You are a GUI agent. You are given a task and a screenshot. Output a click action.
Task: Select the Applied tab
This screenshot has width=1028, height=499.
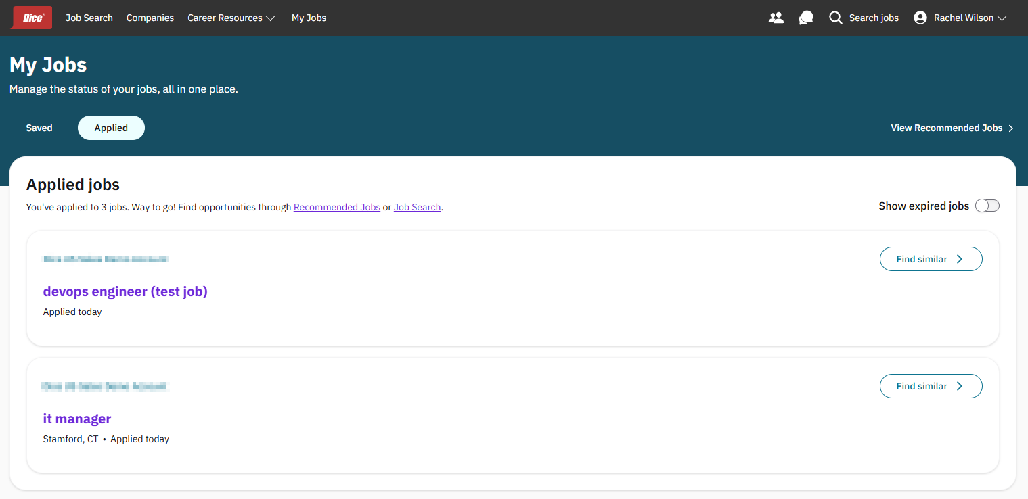click(111, 128)
